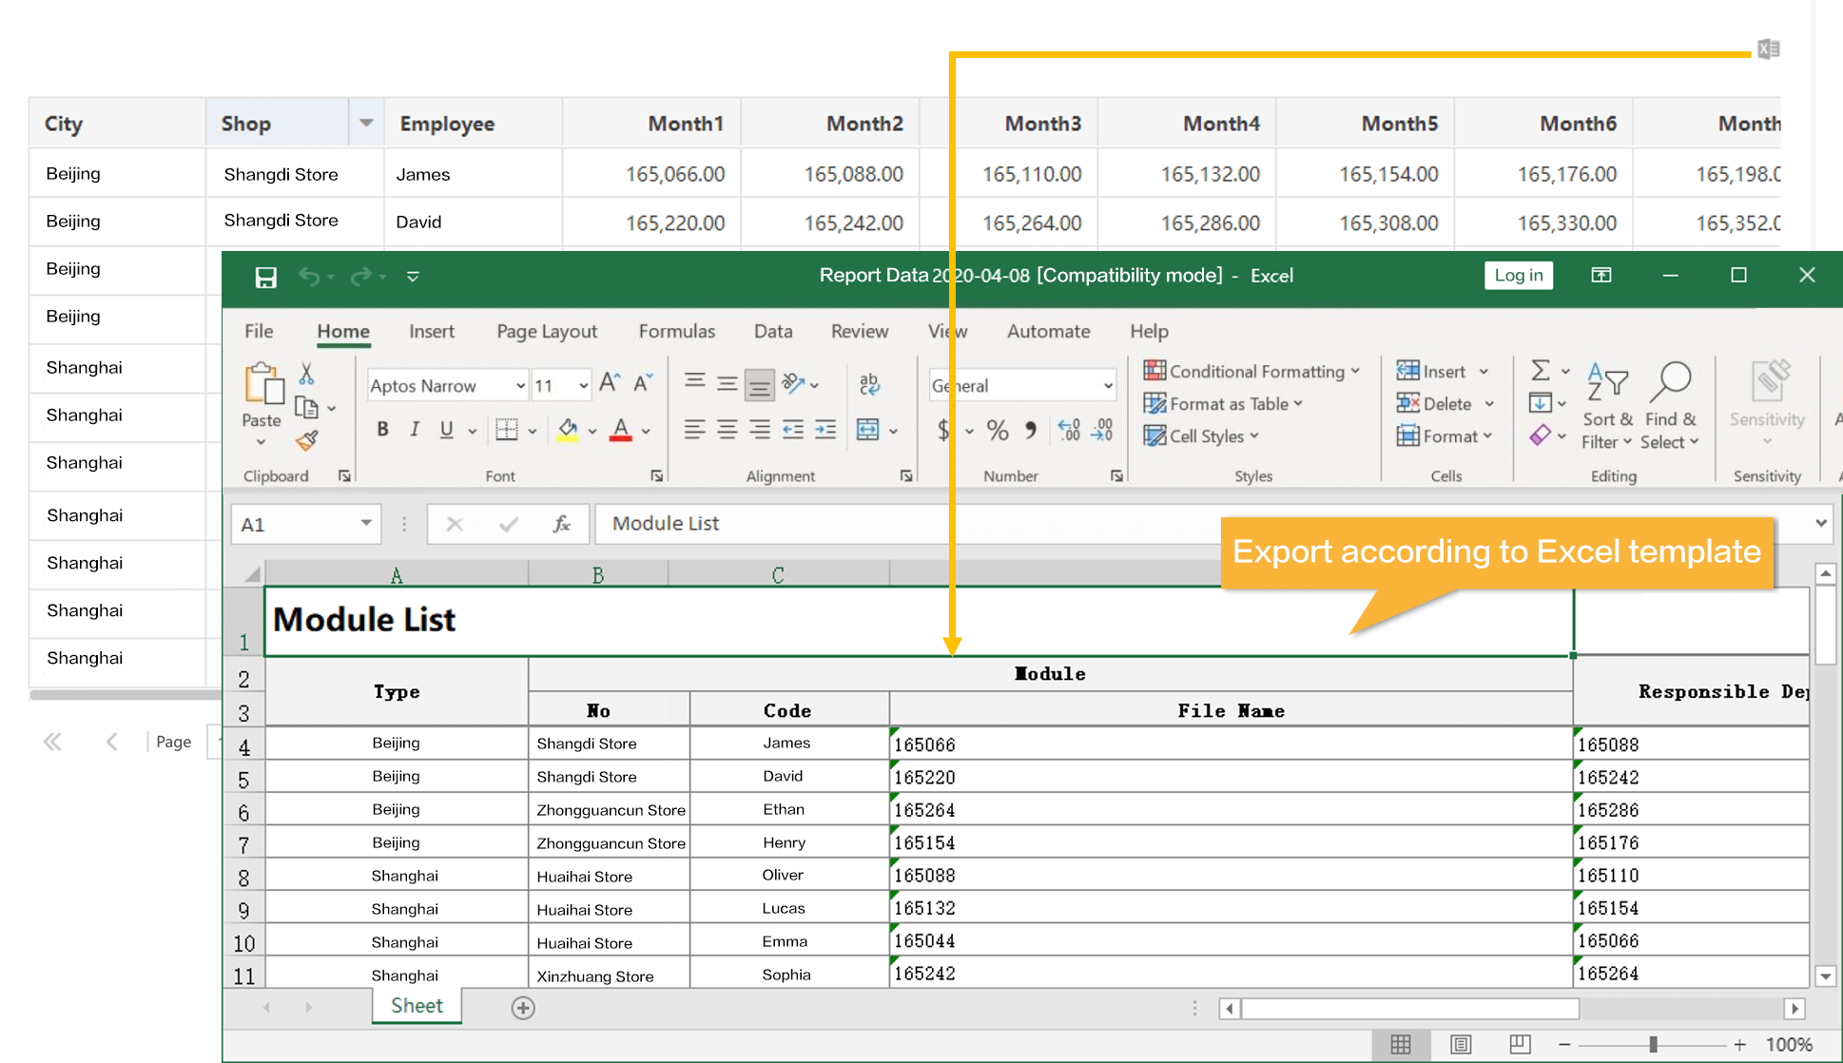Click the Undo arrow icon
Image resolution: width=1843 pixels, height=1063 pixels.
tap(308, 277)
